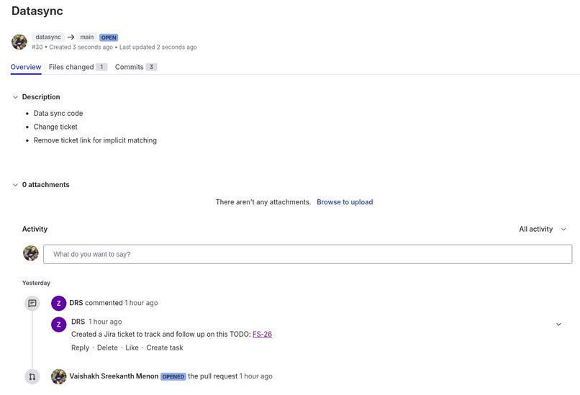Collapse the 0 attachments section chevron

coord(15,185)
